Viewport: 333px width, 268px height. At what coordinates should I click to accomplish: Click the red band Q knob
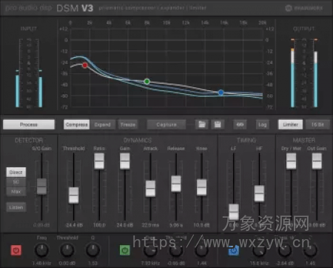pos(92,250)
